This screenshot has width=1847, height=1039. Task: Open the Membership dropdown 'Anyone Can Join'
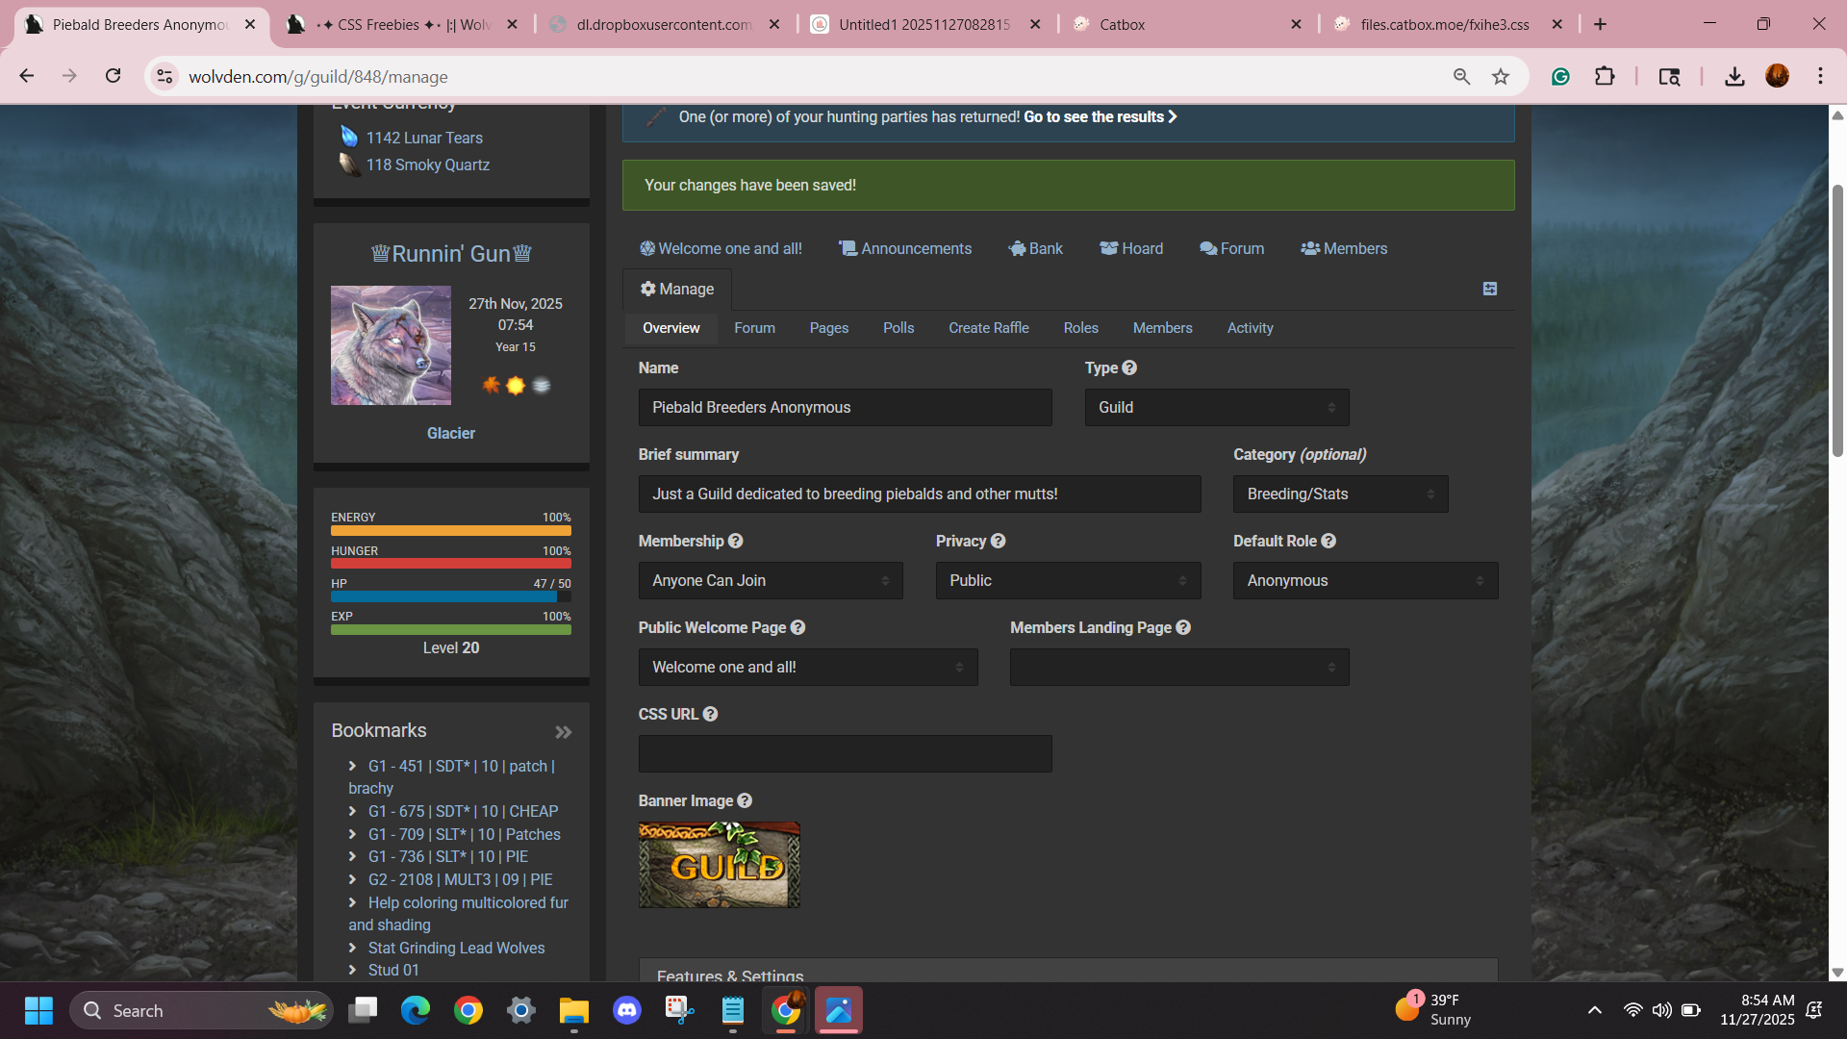tap(770, 580)
